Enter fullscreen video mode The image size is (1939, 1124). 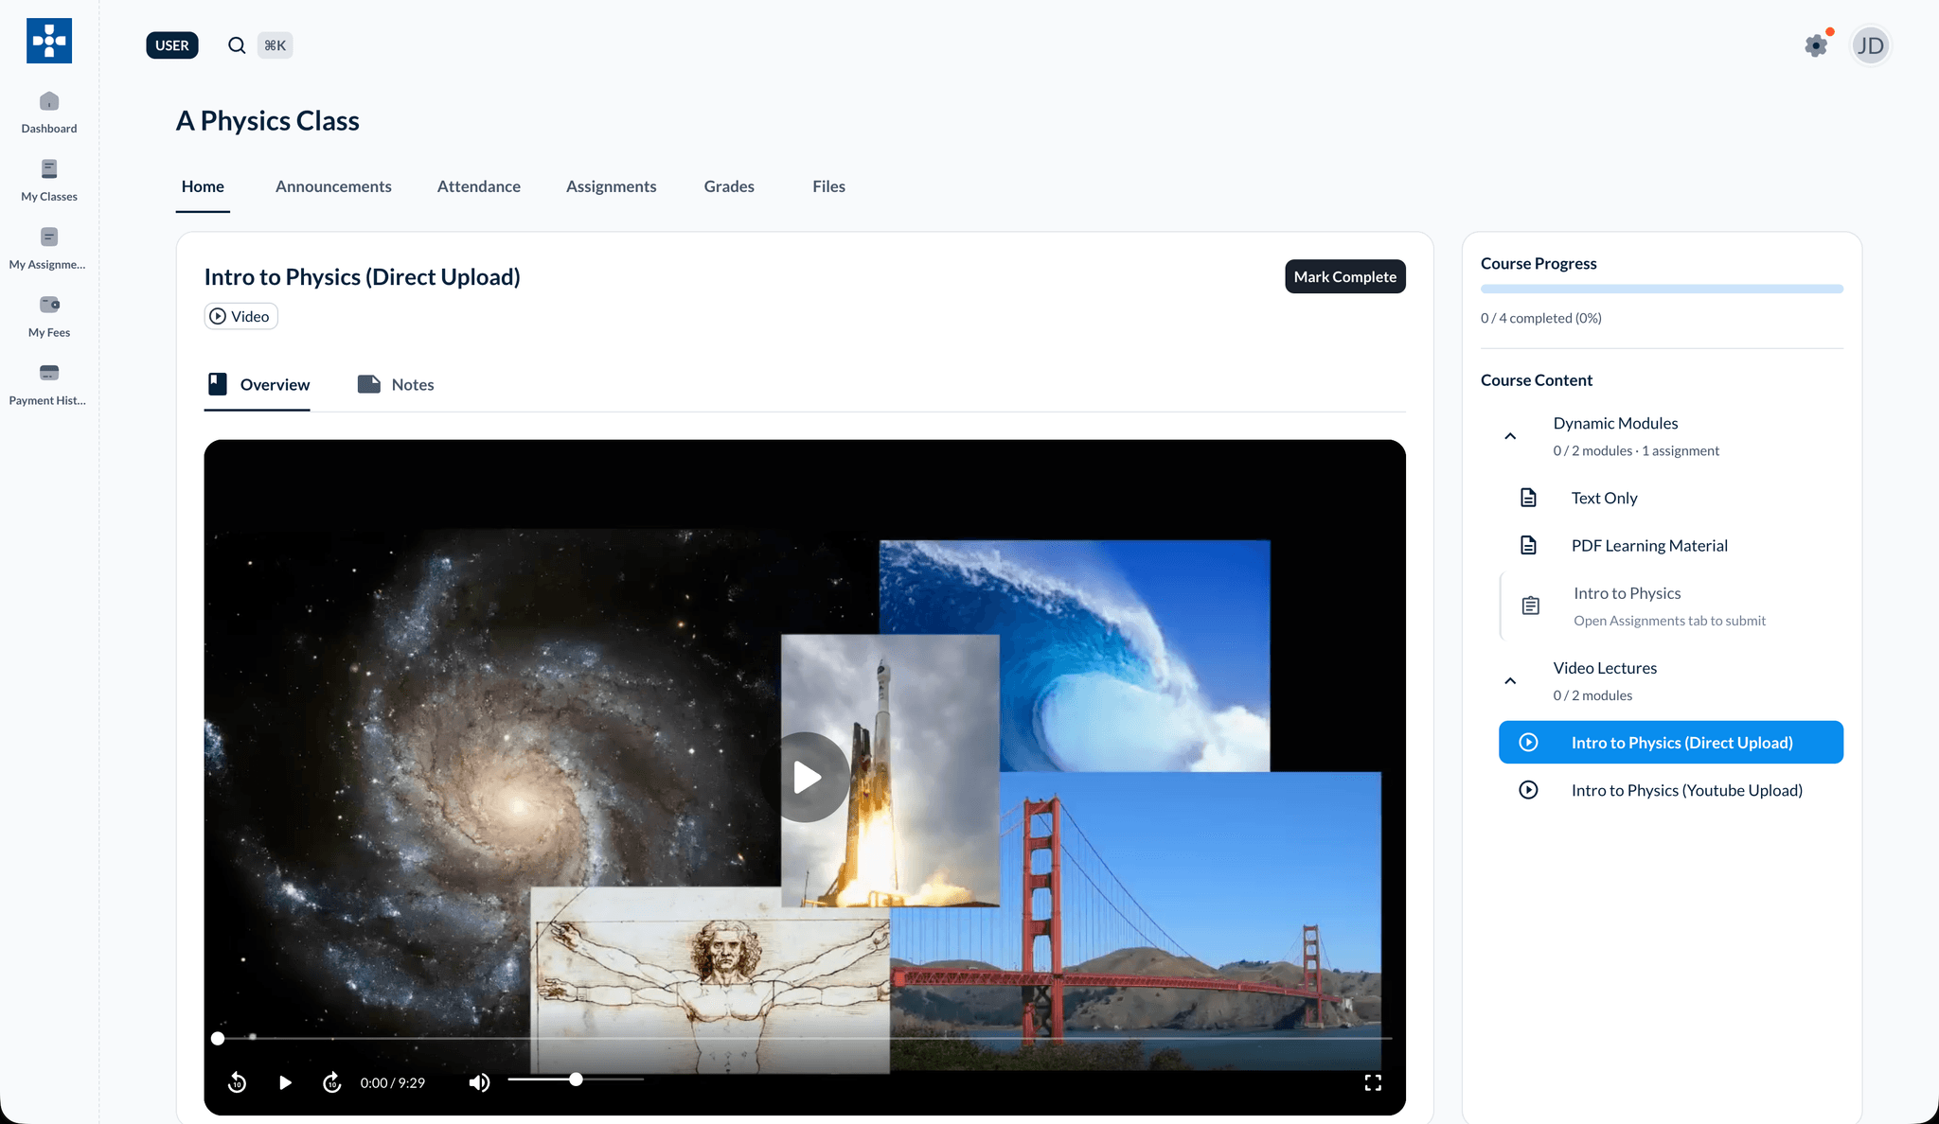pyautogui.click(x=1373, y=1082)
